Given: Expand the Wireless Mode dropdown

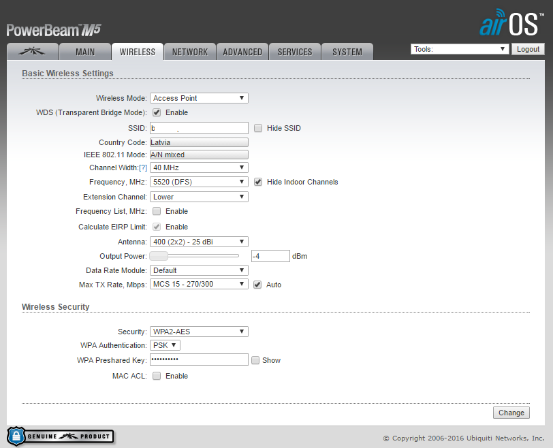Looking at the screenshot, I should (199, 98).
